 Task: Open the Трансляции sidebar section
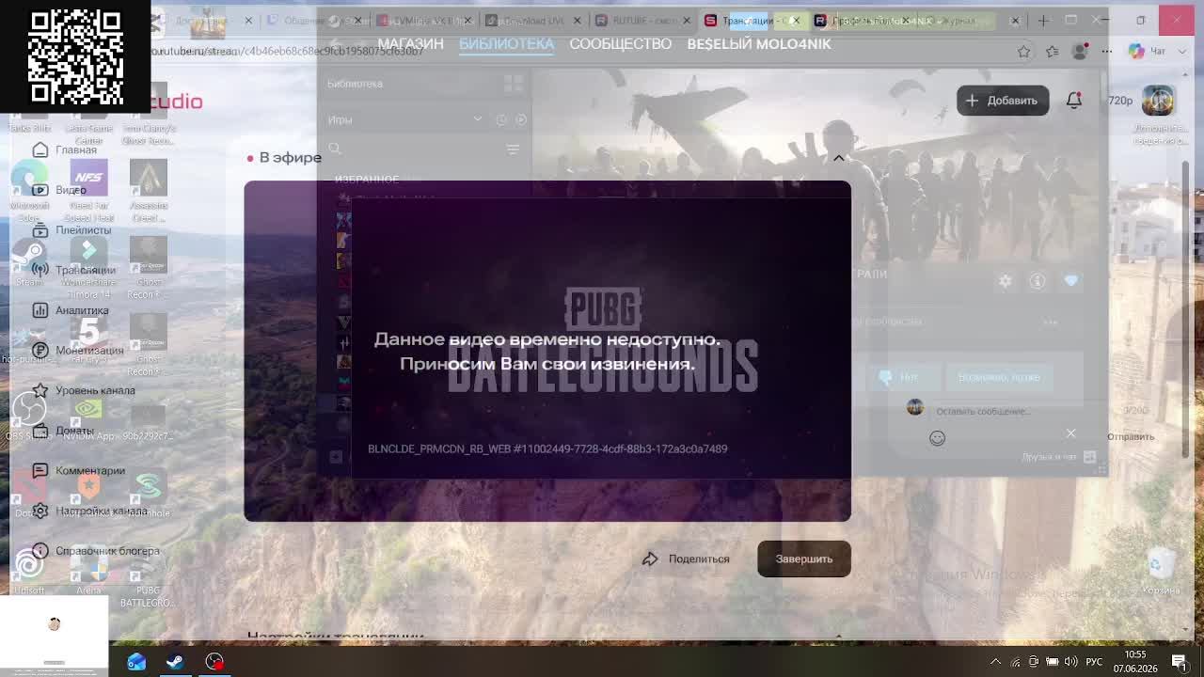(73, 270)
